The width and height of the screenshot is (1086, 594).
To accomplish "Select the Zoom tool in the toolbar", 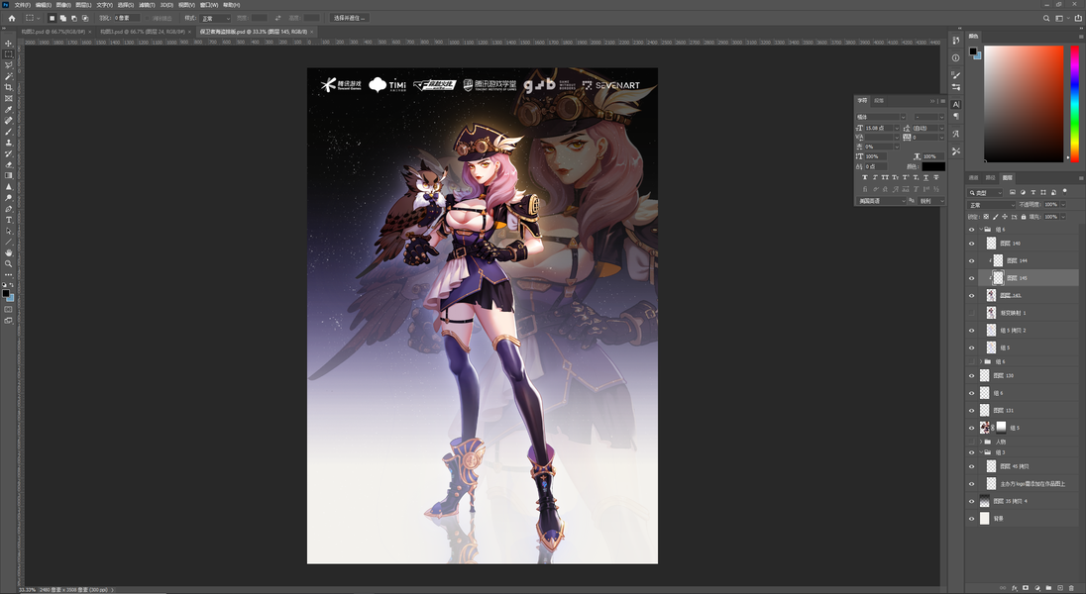I will coord(8,263).
